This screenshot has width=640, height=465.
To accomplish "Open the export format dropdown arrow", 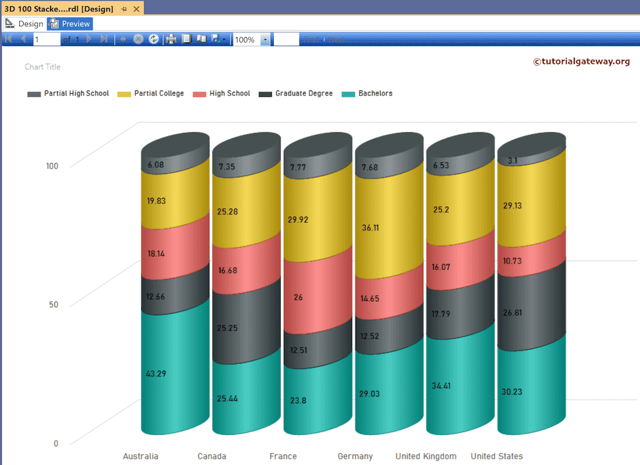I will click(224, 39).
